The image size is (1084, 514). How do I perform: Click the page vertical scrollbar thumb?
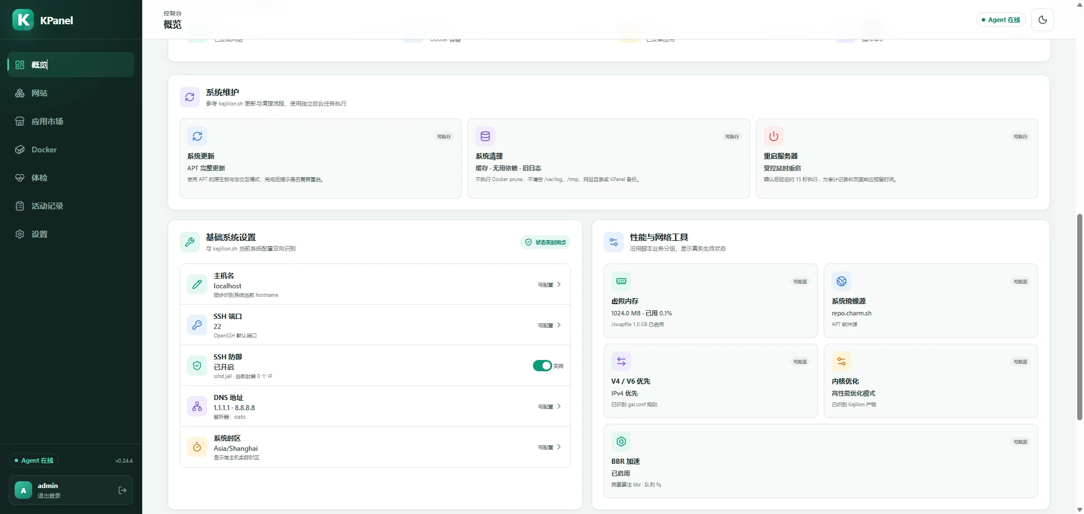(1079, 317)
